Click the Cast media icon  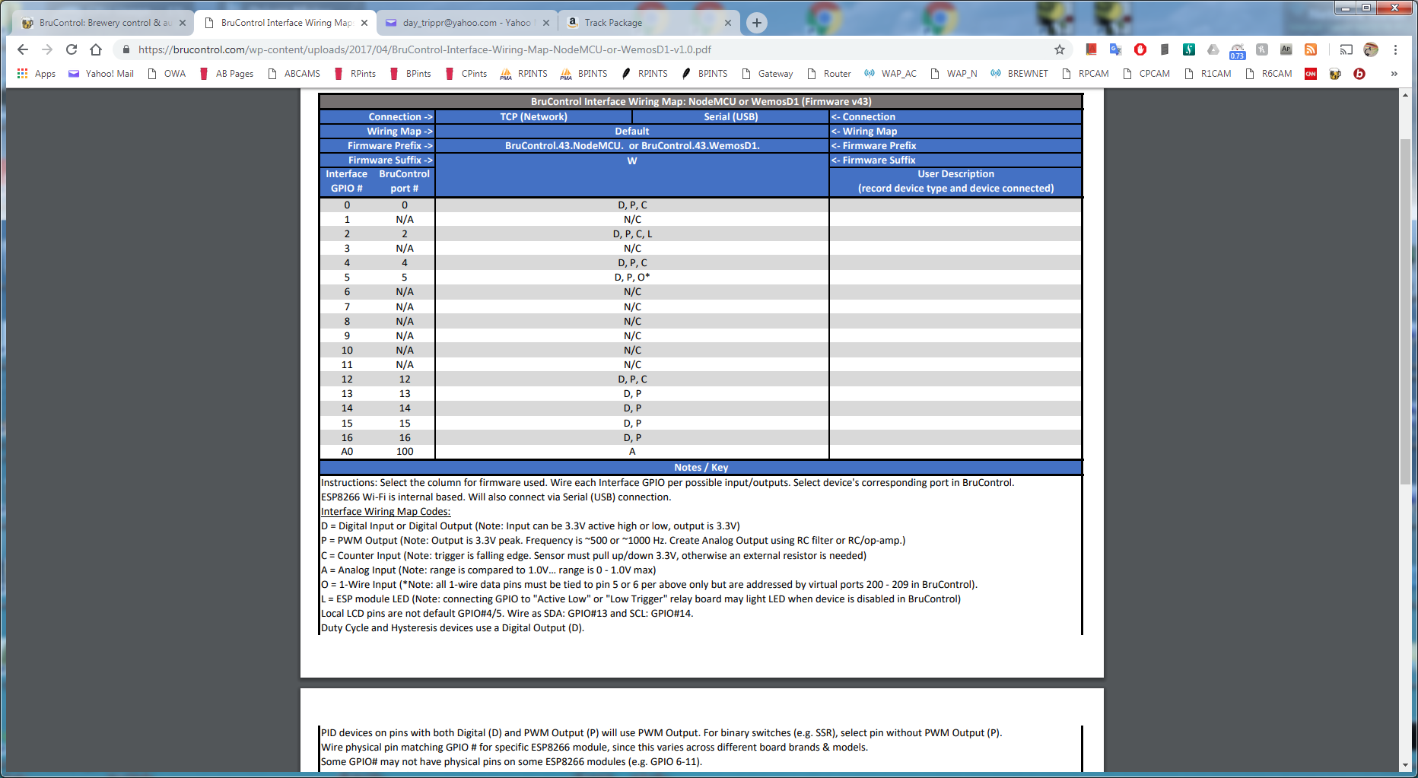[x=1346, y=49]
